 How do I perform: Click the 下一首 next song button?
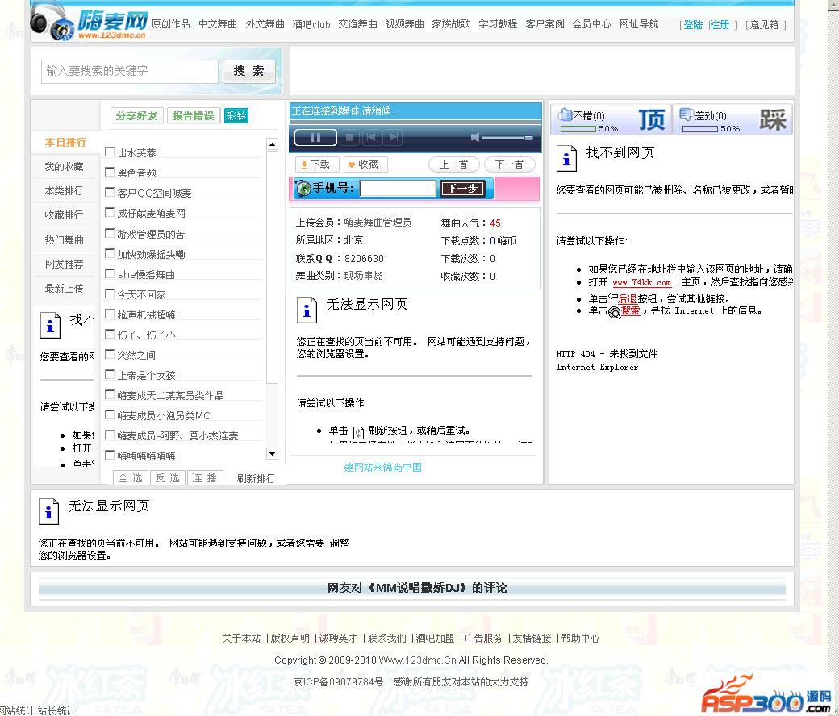(x=509, y=164)
